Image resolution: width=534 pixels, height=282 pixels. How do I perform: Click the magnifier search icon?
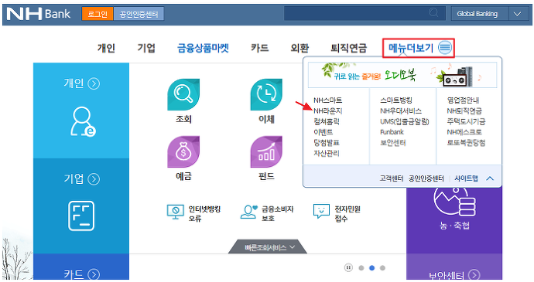point(433,13)
